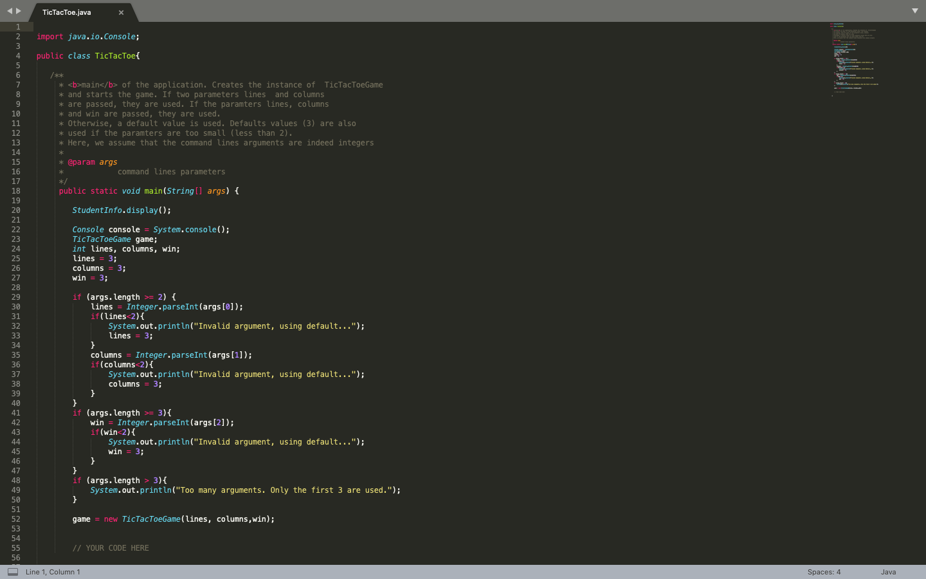The height and width of the screenshot is (579, 926).
Task: Click the class name "TicTacToe" on line 4
Action: pyautogui.click(x=115, y=56)
